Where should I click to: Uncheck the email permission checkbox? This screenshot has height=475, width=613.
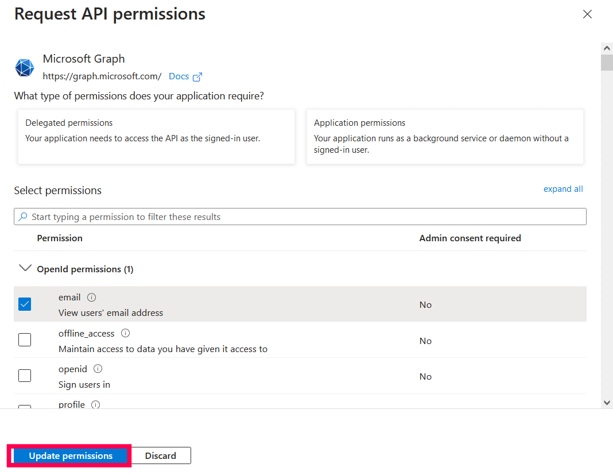[25, 304]
